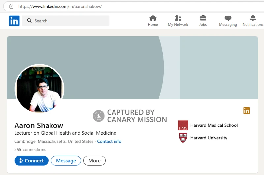
Task: Click the location Cambridge, Massachusetts, United States
Action: (x=54, y=141)
